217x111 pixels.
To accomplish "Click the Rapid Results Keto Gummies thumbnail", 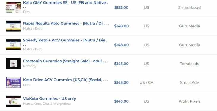I will coord(13,26).
